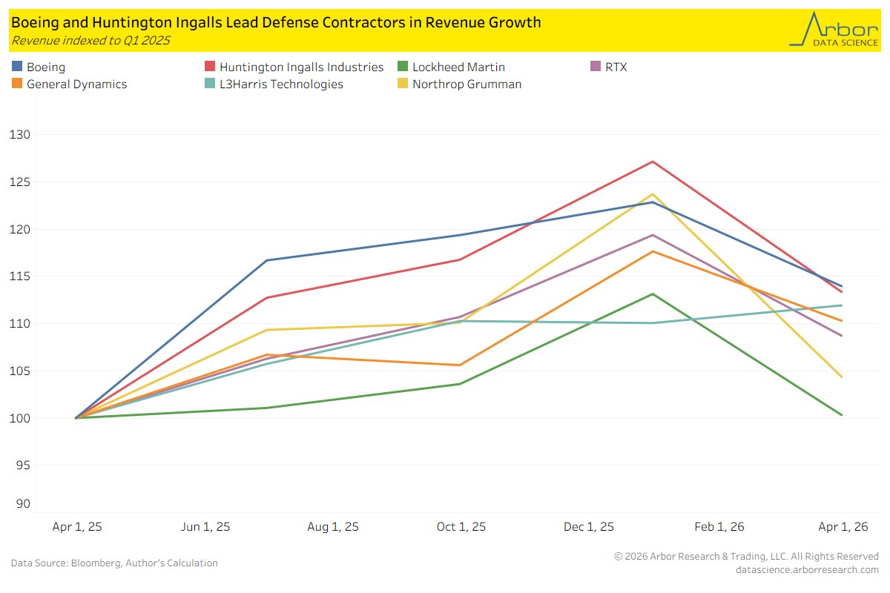Select the Huntington Ingalls Industries legend label
The width and height of the screenshot is (890, 593).
tap(302, 67)
